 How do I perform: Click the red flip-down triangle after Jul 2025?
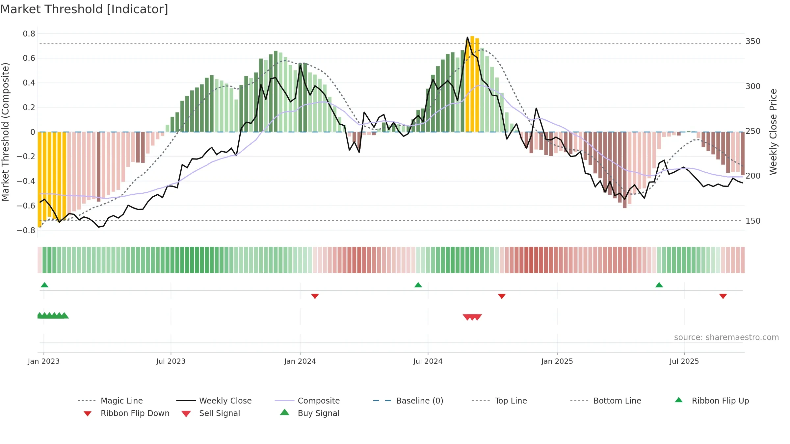pyautogui.click(x=723, y=296)
